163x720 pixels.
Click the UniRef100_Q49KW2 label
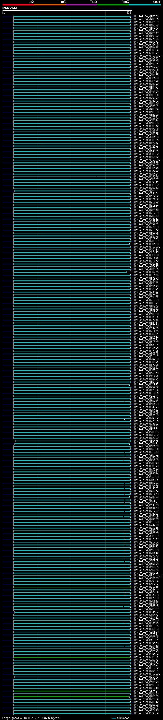146,36
